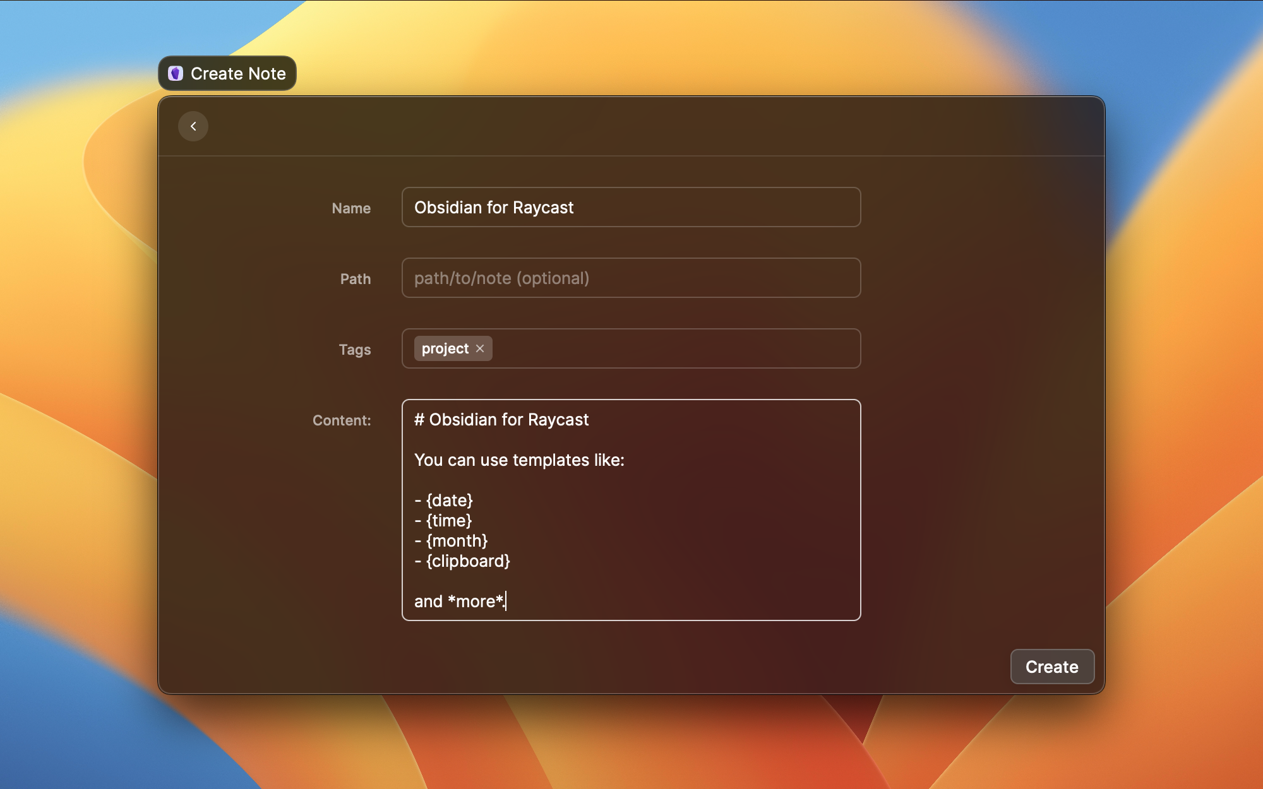
Task: Click the back navigation arrow icon
Action: point(194,126)
